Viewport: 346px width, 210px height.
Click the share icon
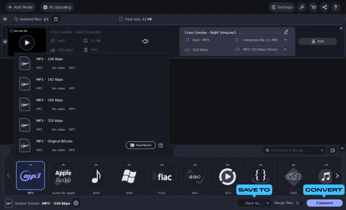pyautogui.click(x=324, y=7)
